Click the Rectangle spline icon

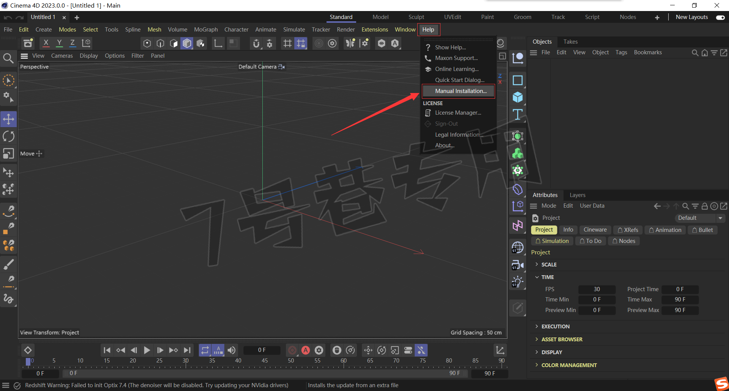[x=518, y=80]
